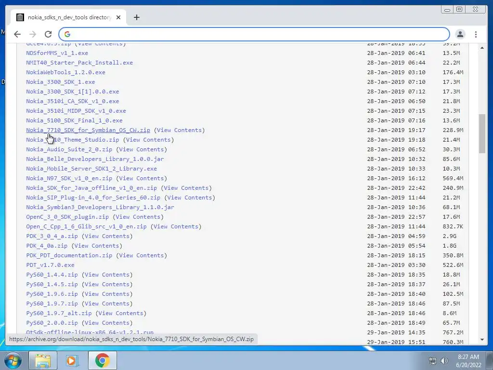This screenshot has width=493, height=370.
Task: View Contents of PDK_PDT_documentation.zip
Action: tap(142, 255)
